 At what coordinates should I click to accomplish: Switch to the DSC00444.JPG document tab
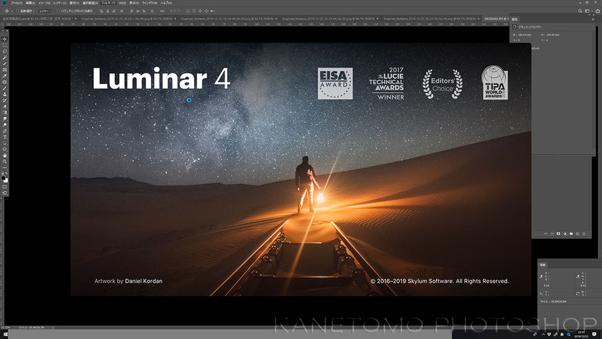(x=496, y=18)
